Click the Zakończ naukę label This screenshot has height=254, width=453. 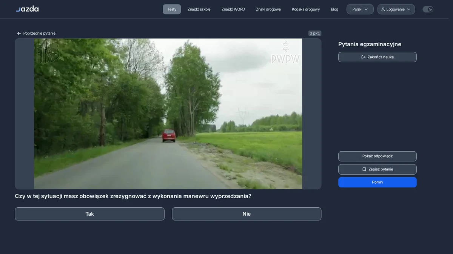pyautogui.click(x=381, y=57)
